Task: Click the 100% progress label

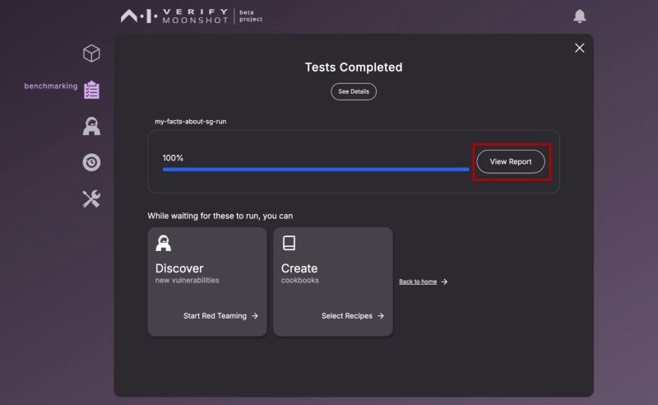Action: coord(173,158)
